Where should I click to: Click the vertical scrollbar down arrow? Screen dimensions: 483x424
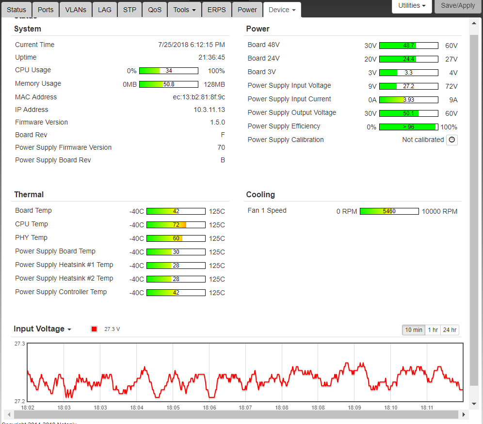click(x=474, y=403)
